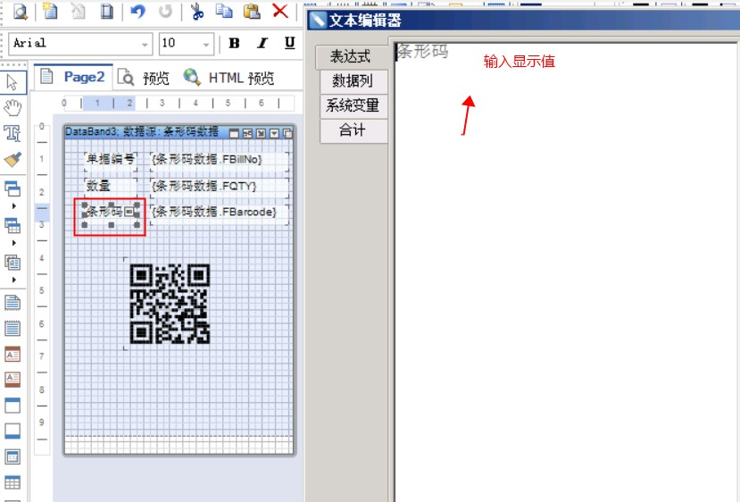Activate the Hand pan tool

click(12, 108)
